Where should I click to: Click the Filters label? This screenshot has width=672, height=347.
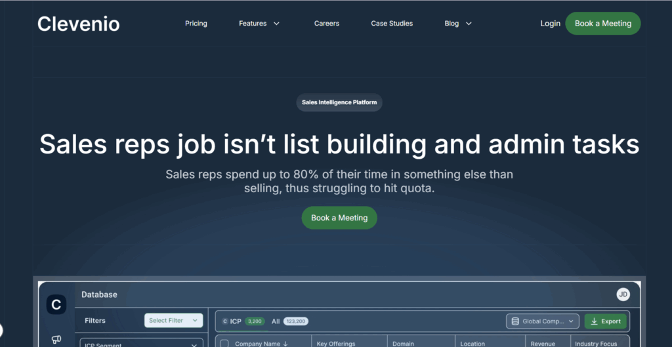(x=95, y=321)
